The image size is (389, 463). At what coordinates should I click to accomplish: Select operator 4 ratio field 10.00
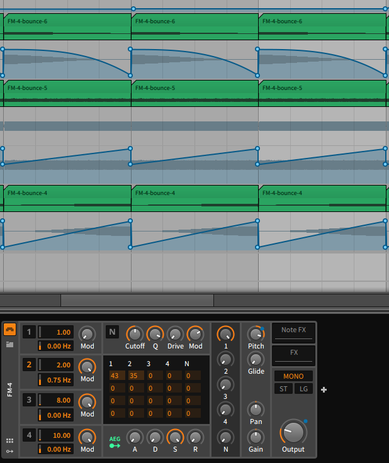tap(55, 435)
